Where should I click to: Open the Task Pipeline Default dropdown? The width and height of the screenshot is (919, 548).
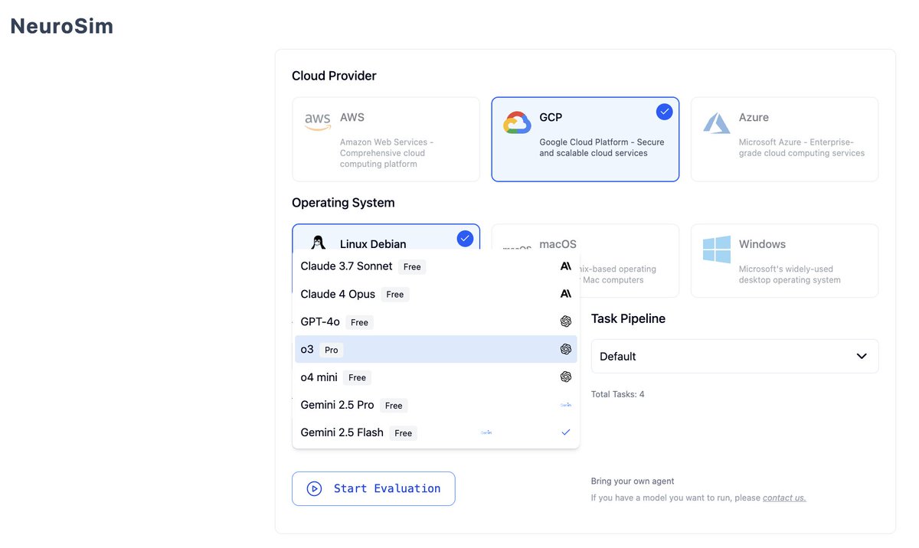734,357
